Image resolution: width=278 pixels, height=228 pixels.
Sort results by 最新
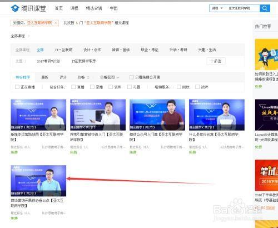point(45,77)
